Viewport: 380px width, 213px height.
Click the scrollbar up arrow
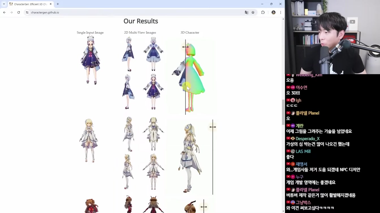pos(283,19)
